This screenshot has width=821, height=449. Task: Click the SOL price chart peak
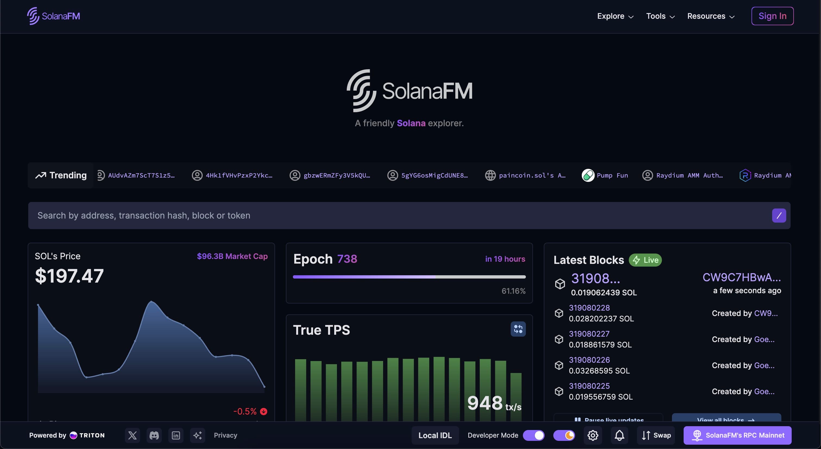[x=151, y=301]
